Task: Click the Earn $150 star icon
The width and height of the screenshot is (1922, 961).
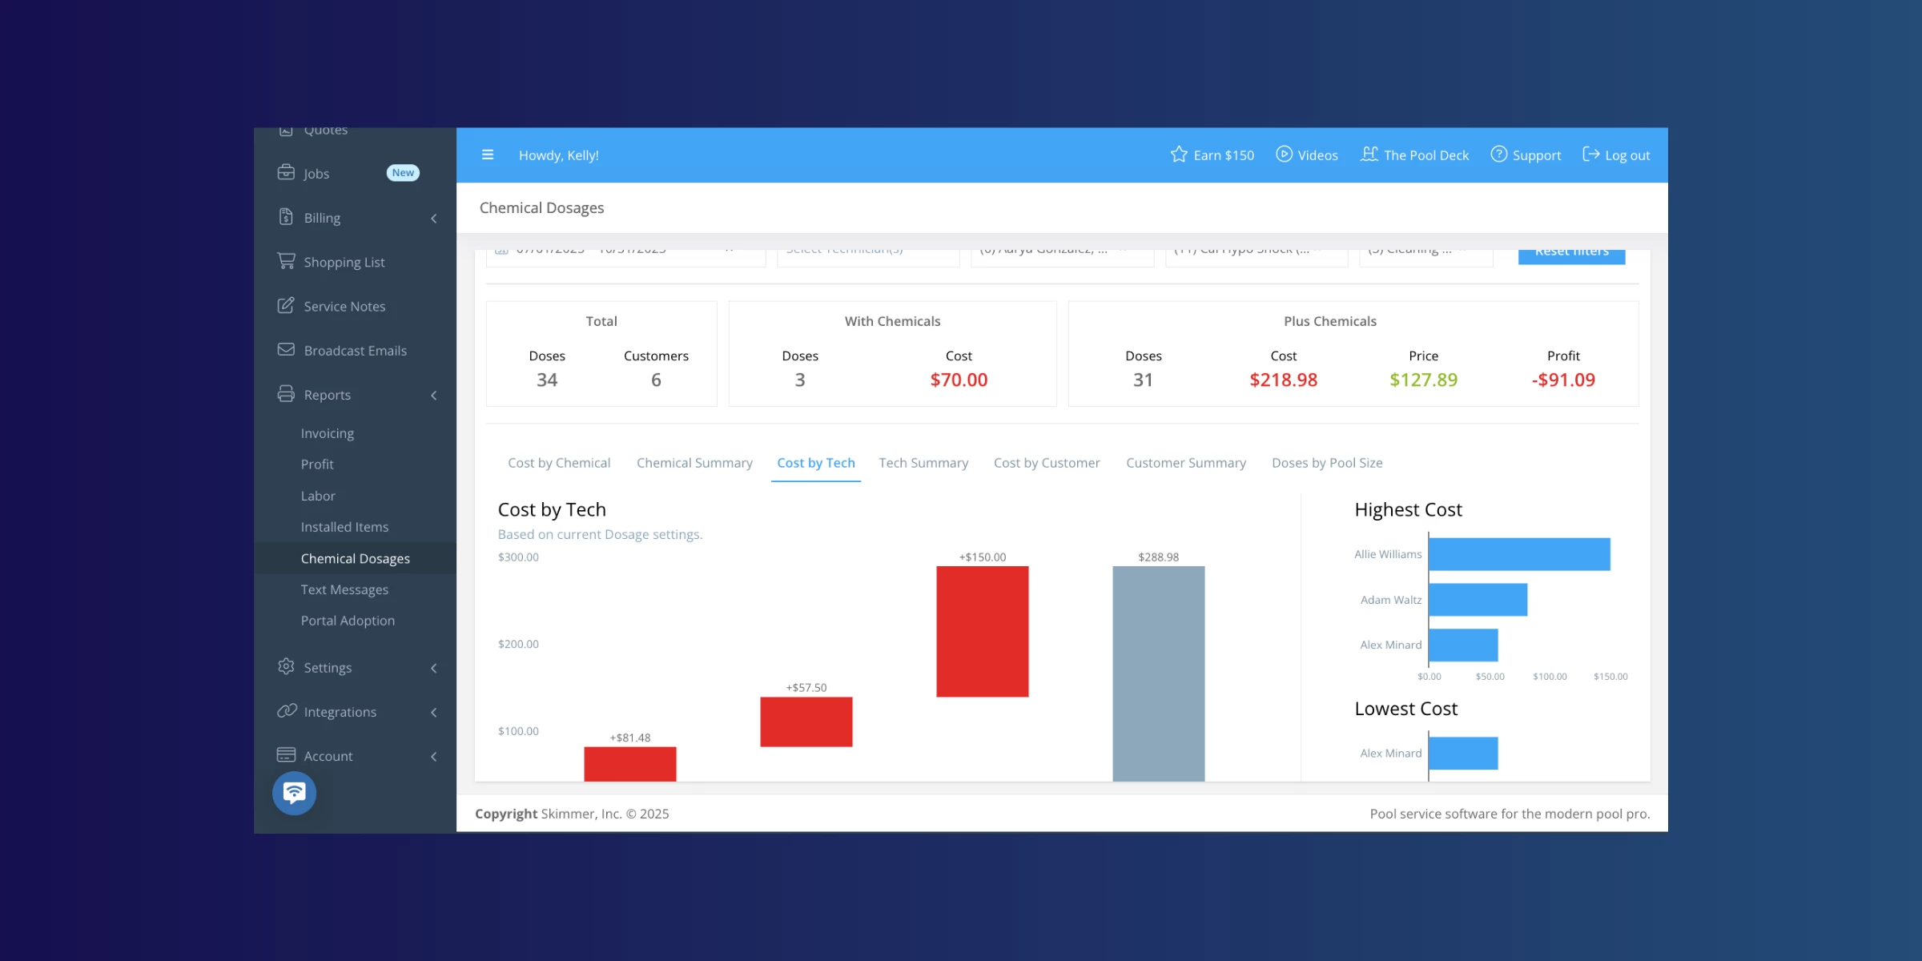Action: pyautogui.click(x=1178, y=155)
